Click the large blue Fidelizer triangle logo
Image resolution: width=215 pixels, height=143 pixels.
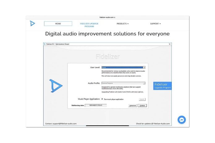coord(56,86)
